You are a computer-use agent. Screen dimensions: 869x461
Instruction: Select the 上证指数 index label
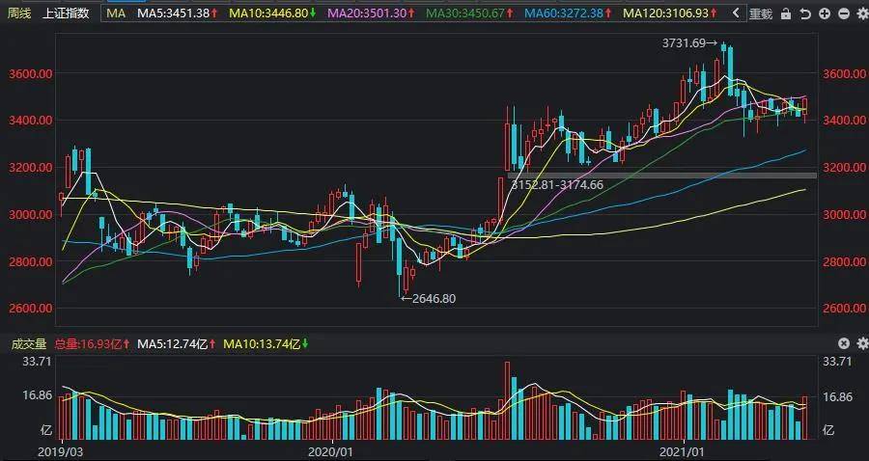coord(66,14)
